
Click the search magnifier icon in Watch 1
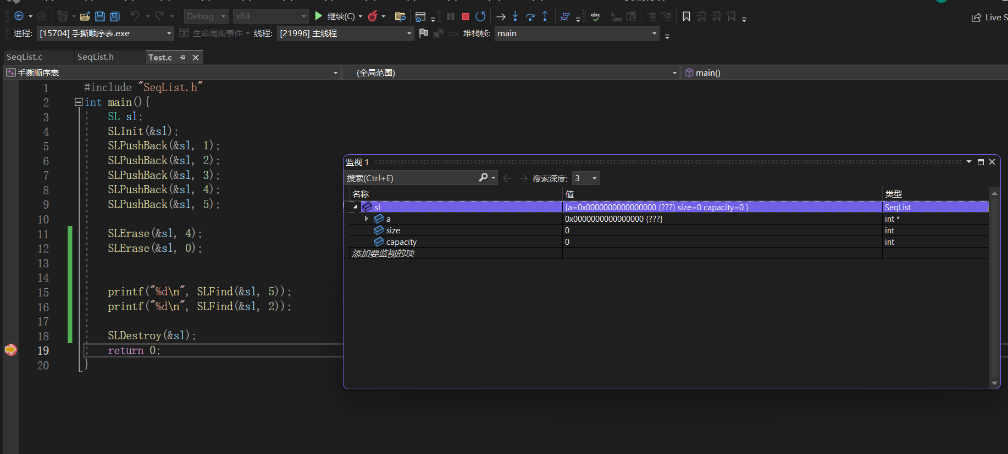[x=483, y=177]
